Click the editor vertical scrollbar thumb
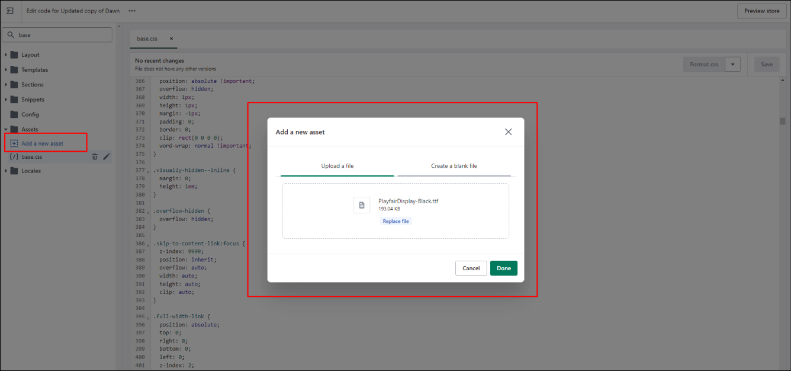 pyautogui.click(x=783, y=121)
